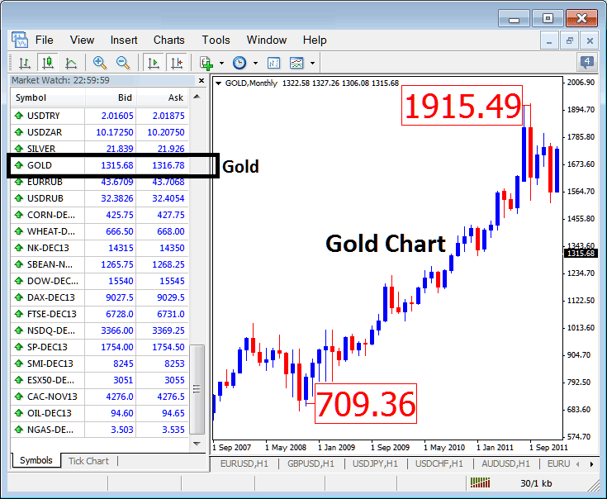The width and height of the screenshot is (607, 499).
Task: Select the bar chart toolbar icon
Action: 25,63
